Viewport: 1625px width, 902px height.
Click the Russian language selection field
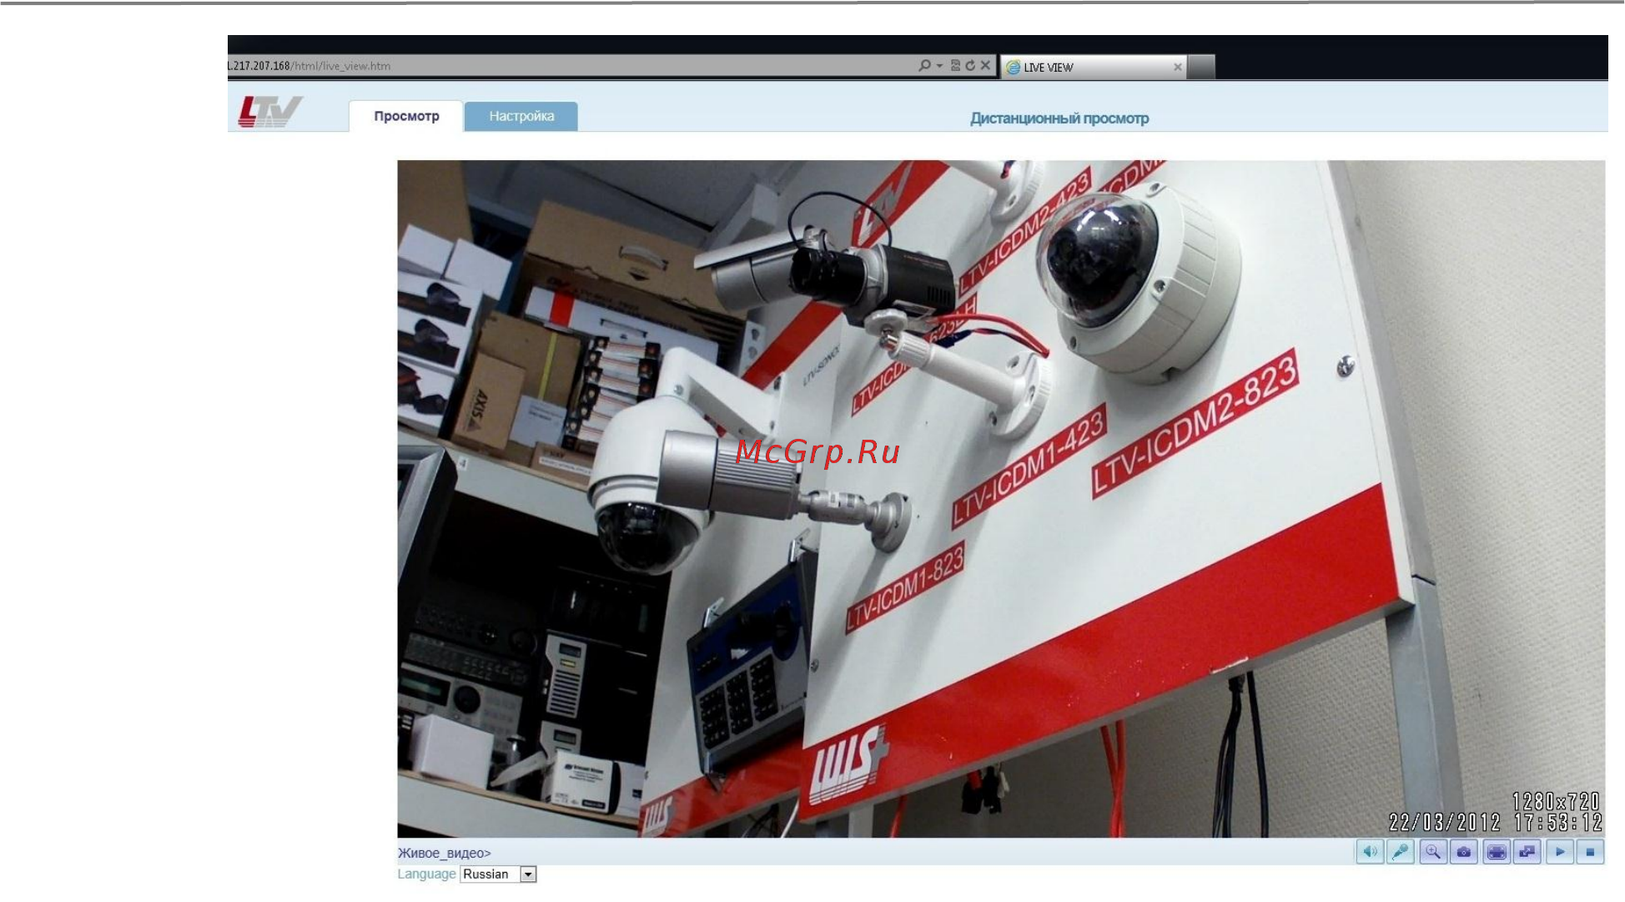click(x=498, y=874)
